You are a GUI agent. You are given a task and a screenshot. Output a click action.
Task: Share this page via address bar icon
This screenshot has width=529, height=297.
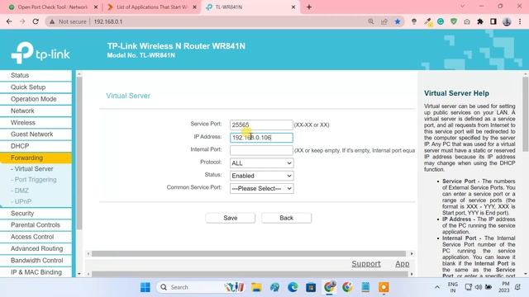(384, 21)
